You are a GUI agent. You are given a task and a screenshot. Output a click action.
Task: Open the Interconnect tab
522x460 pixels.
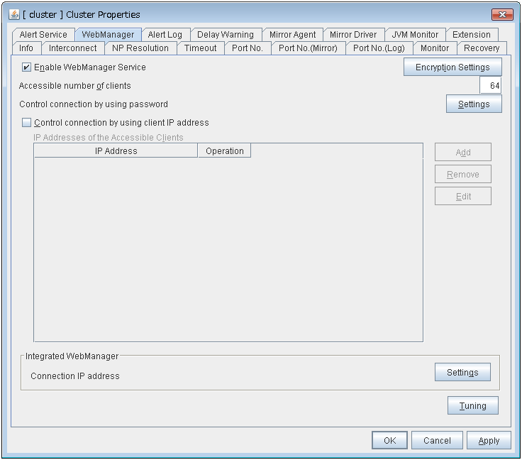click(x=72, y=48)
